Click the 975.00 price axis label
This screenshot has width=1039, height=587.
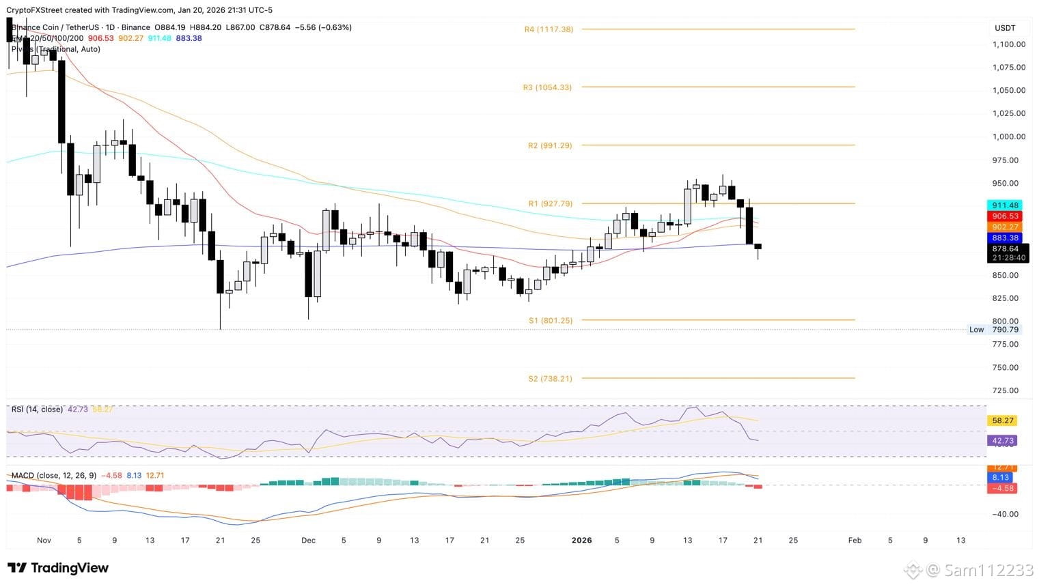click(1006, 160)
